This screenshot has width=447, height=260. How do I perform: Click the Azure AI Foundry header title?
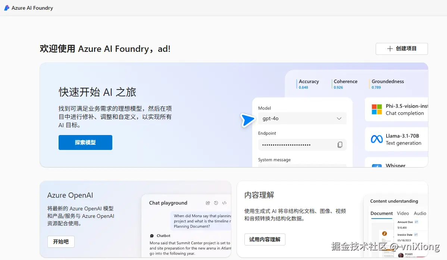pos(32,8)
